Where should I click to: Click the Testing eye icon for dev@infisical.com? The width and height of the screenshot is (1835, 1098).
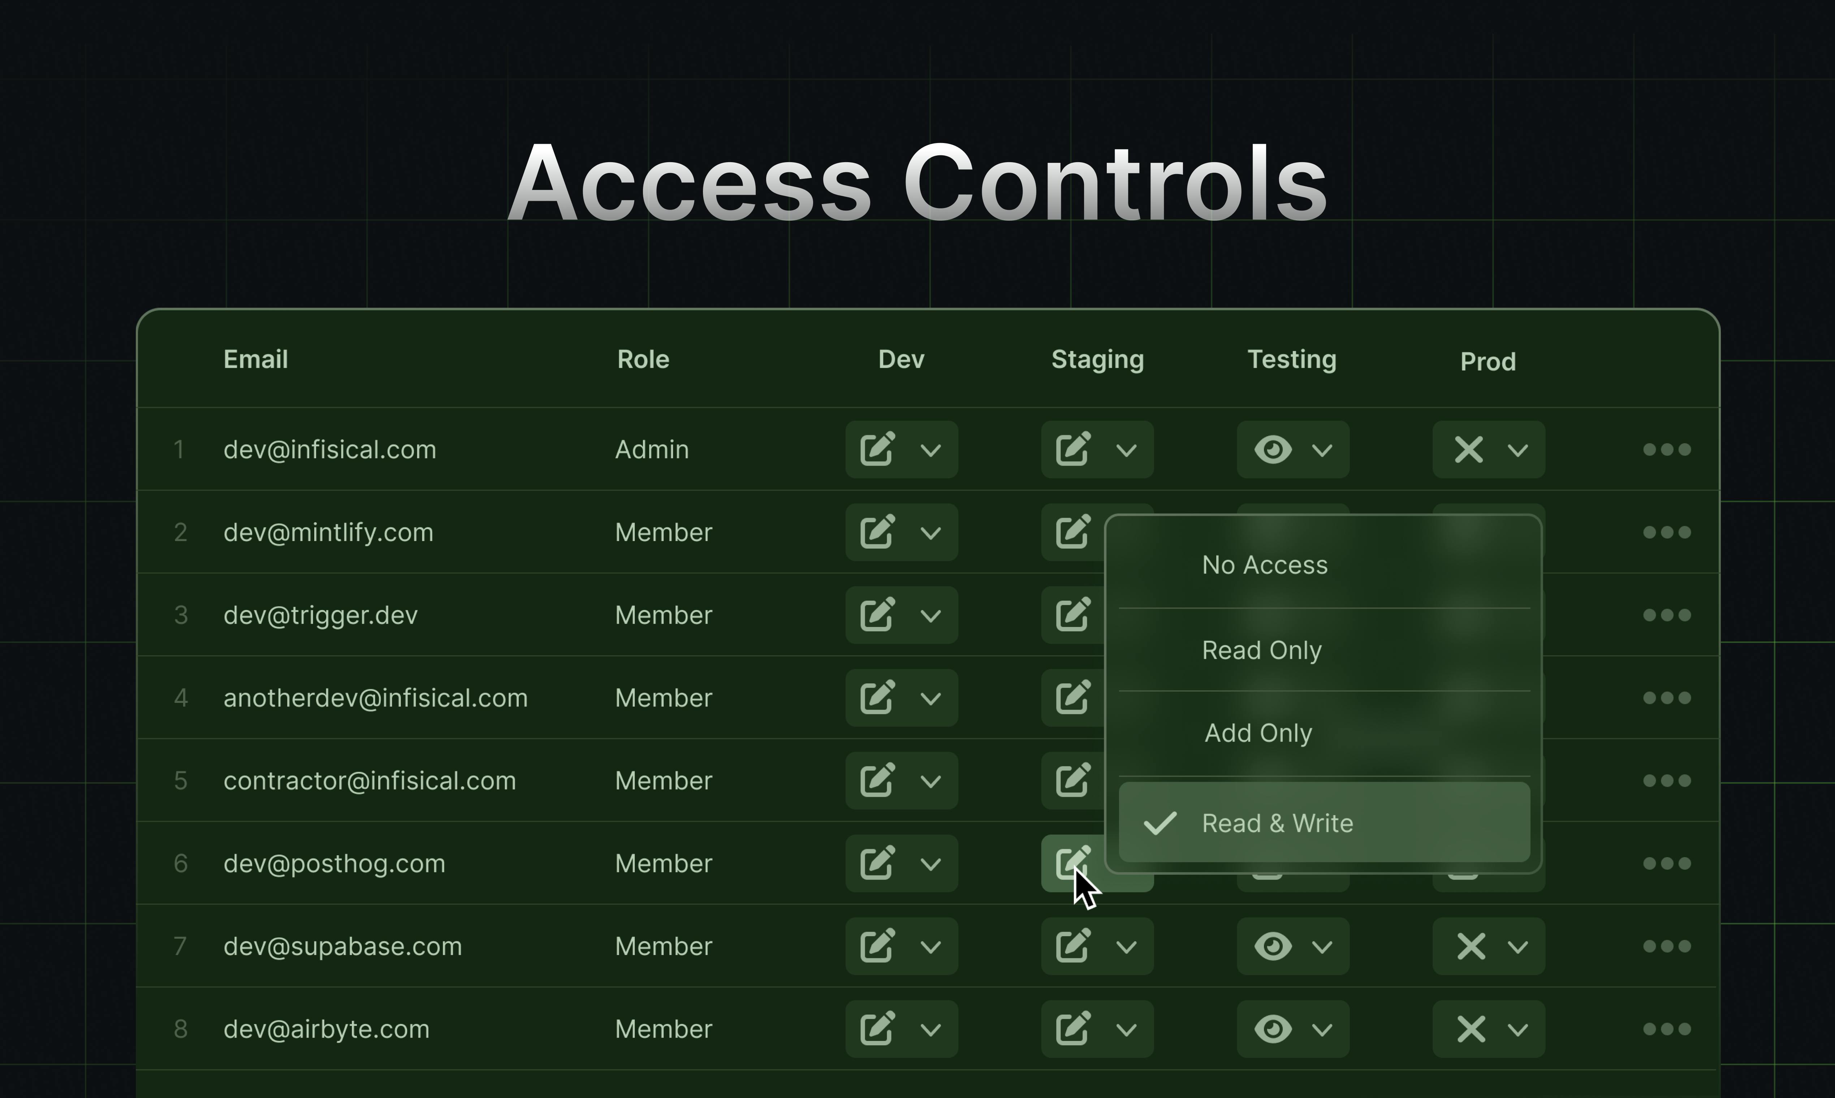(1273, 449)
